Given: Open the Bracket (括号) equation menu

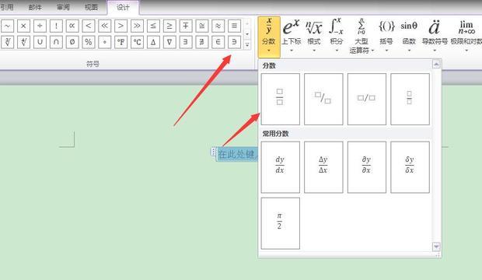Looking at the screenshot, I should (386, 35).
